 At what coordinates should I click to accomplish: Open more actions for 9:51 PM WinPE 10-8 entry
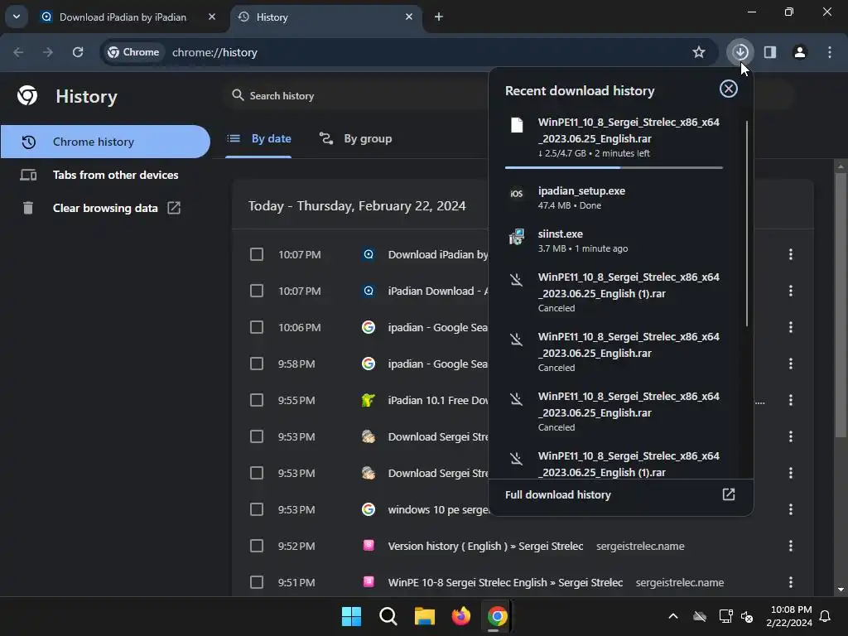[x=791, y=582]
